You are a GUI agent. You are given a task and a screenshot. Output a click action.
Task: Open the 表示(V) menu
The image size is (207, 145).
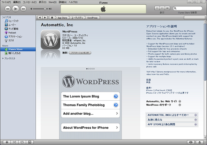point(43,2)
